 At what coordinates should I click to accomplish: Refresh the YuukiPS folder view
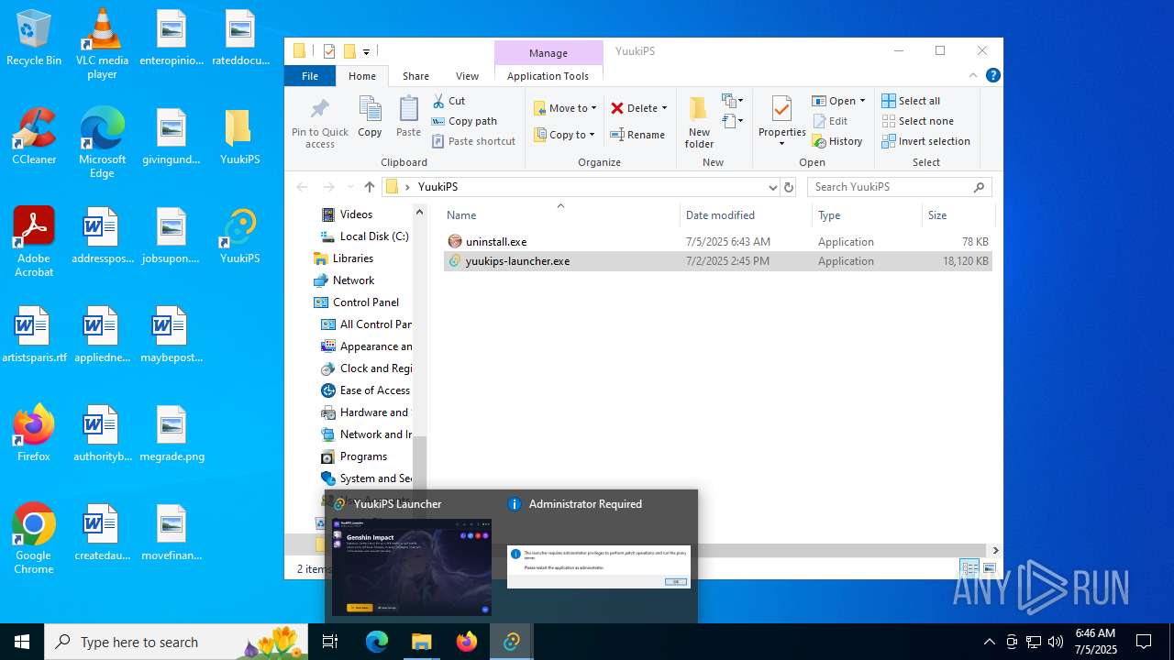tap(788, 187)
